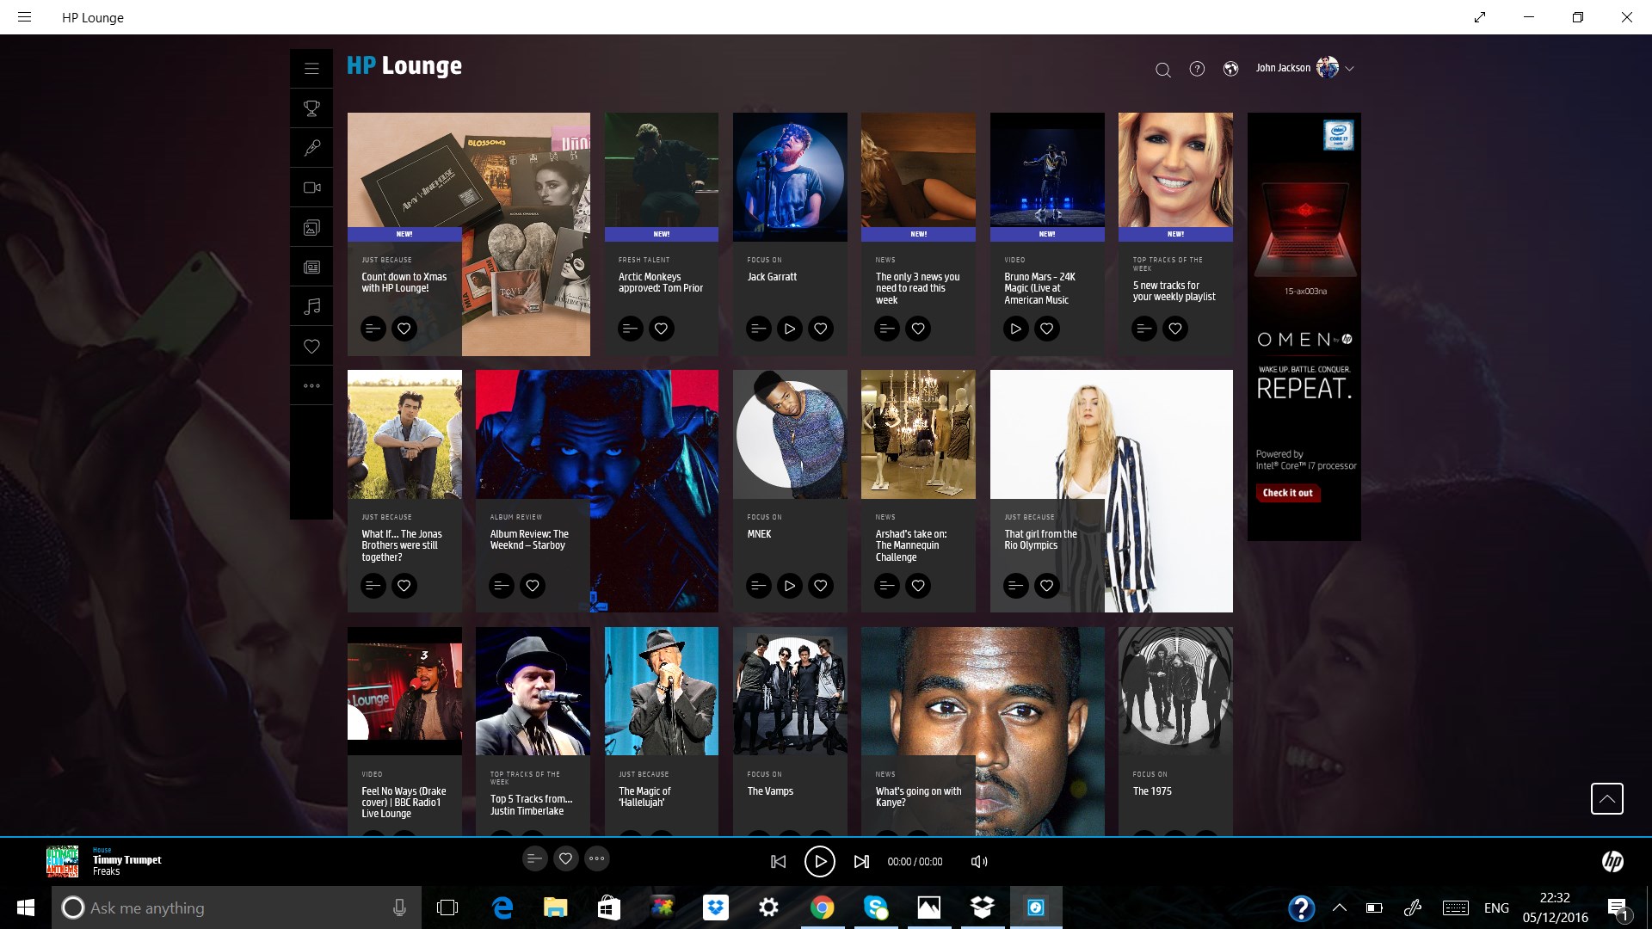The width and height of the screenshot is (1652, 929).
Task: Open more options in the player bar
Action: pyautogui.click(x=597, y=858)
